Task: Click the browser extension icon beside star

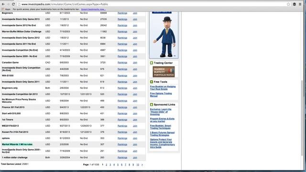Action: [295, 4]
